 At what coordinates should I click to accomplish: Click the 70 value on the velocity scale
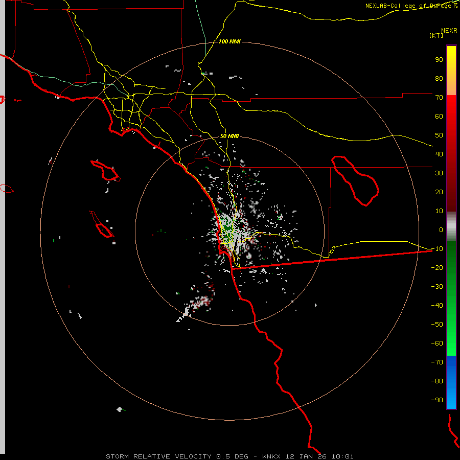coord(439,98)
